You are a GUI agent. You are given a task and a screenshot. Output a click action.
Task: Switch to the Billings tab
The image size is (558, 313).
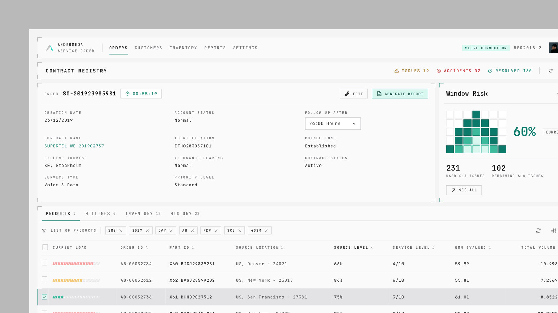click(100, 214)
